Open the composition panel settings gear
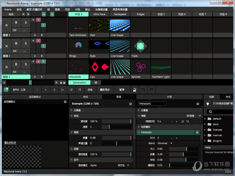Image resolution: width=235 pixels, height=176 pixels. [x=130, y=104]
